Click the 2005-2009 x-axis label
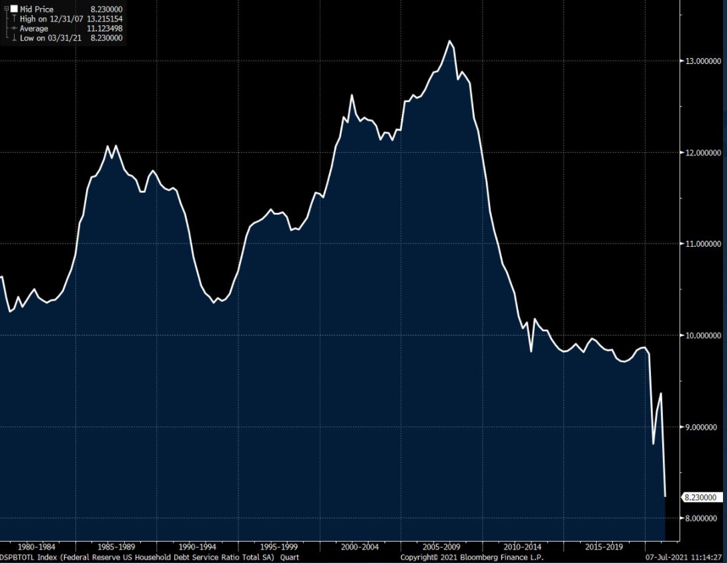Image resolution: width=727 pixels, height=563 pixels. (x=441, y=547)
